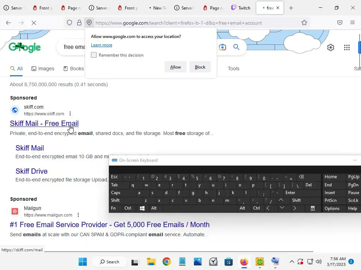Screen dimensions: 361x270
Task: Close the current free email tab
Action: click(x=278, y=8)
